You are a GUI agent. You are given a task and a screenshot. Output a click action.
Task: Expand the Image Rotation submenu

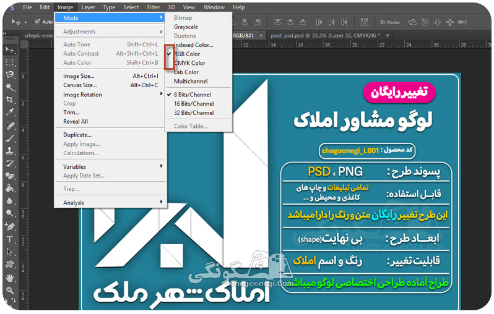[110, 95]
